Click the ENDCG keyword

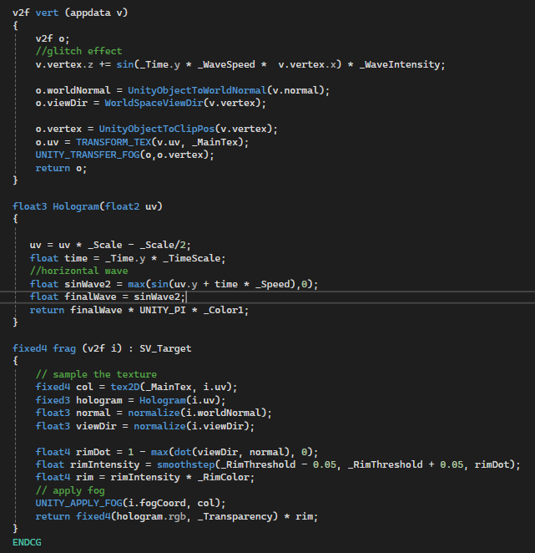tap(27, 542)
